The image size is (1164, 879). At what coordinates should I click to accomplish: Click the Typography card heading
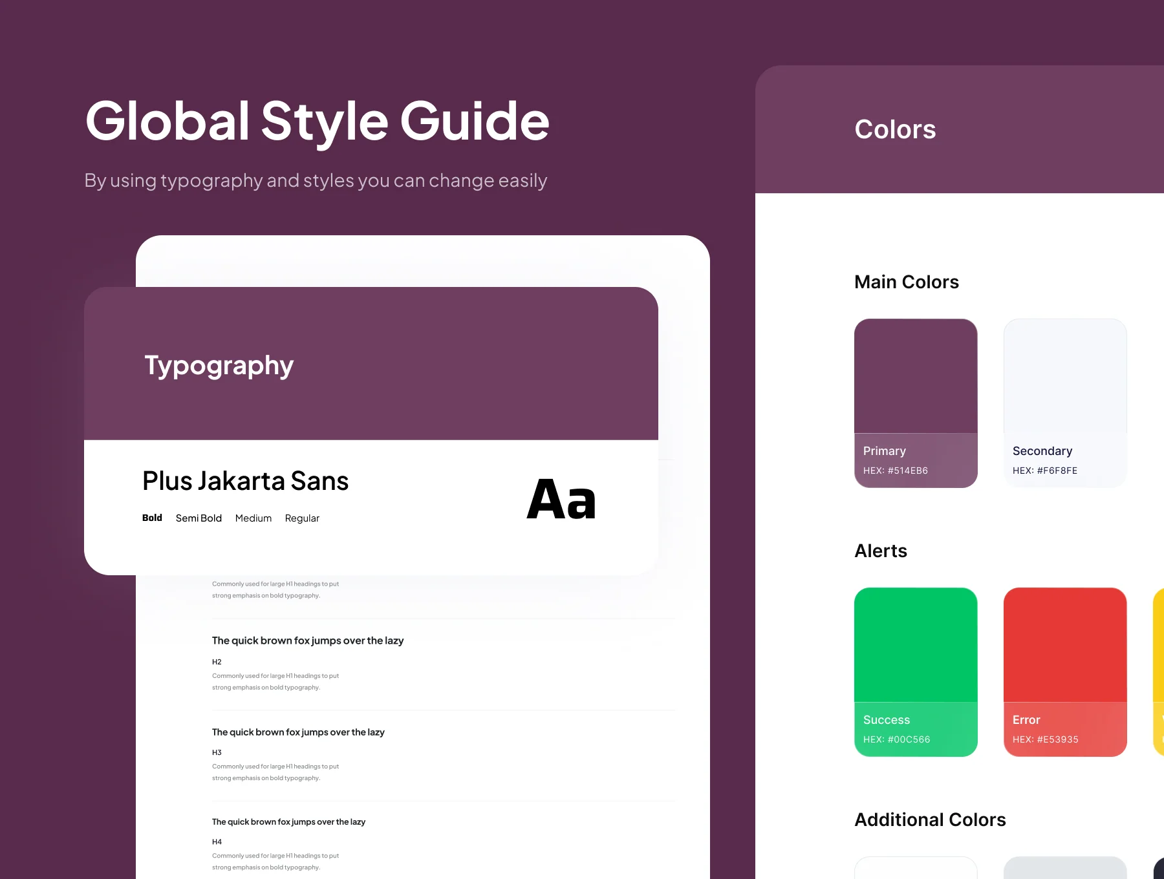coord(219,366)
